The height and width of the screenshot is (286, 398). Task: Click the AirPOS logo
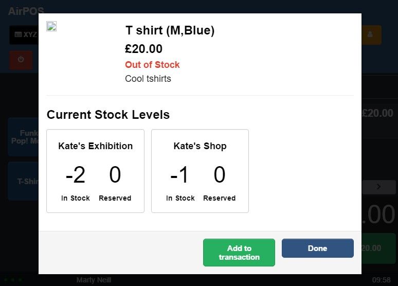pos(26,11)
